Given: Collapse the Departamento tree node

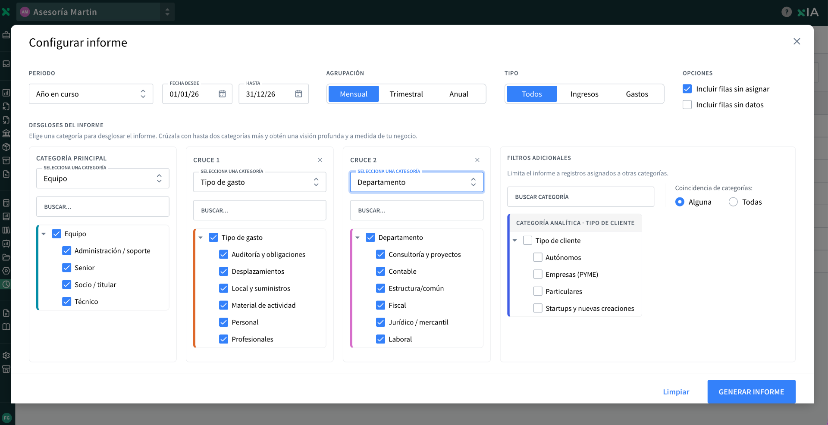Looking at the screenshot, I should (x=358, y=237).
